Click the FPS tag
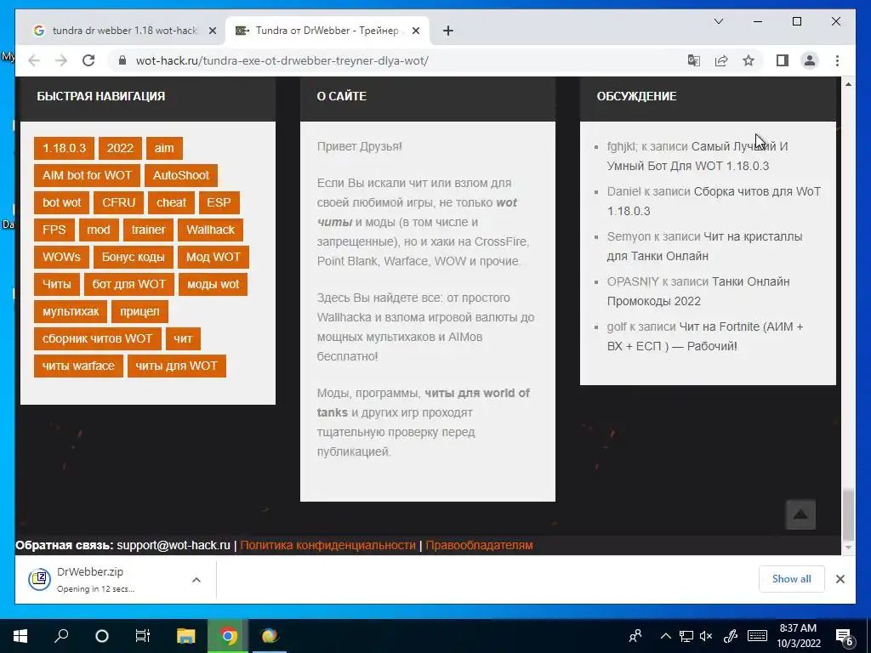This screenshot has width=871, height=653. click(x=54, y=230)
